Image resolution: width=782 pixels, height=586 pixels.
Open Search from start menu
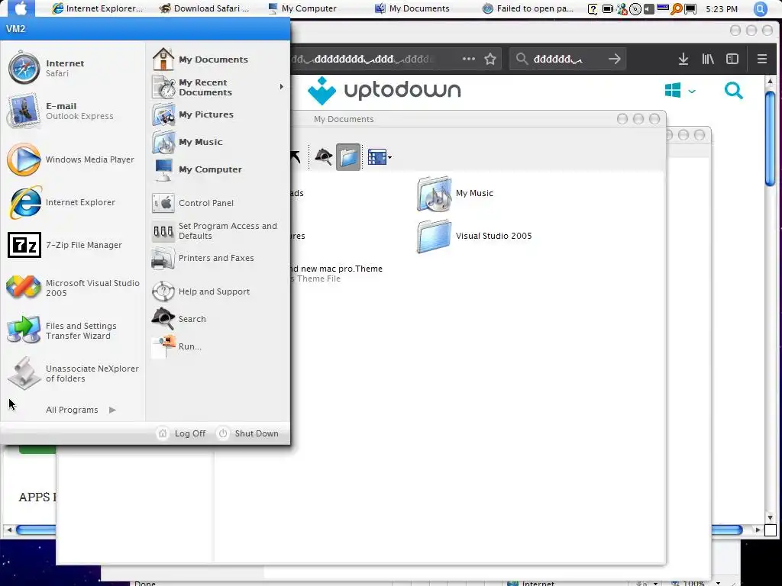coord(218,319)
